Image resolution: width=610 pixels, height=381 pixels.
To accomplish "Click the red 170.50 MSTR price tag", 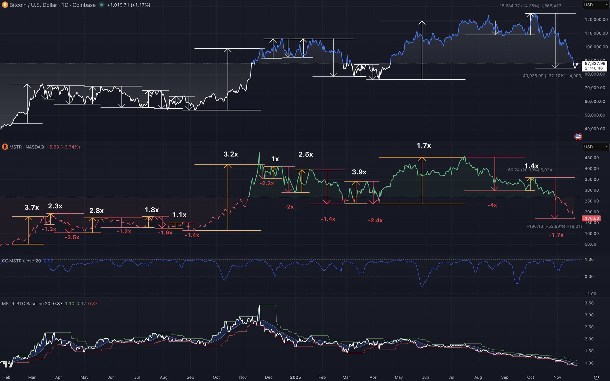I will coord(592,218).
